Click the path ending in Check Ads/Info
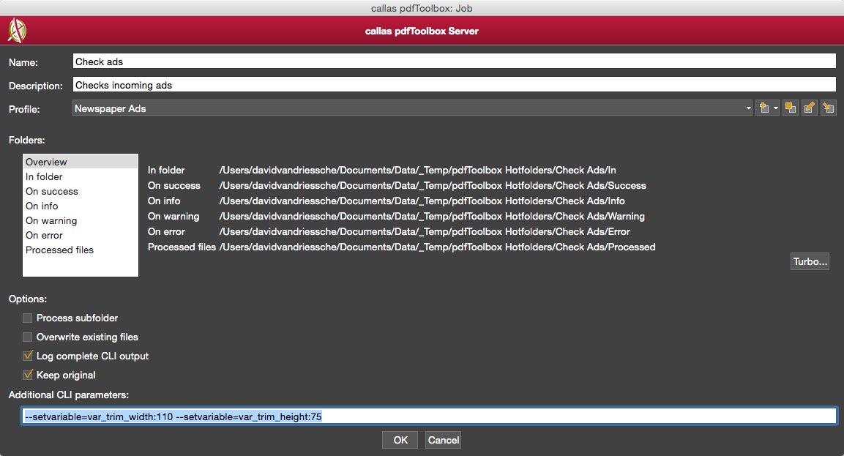Image resolution: width=844 pixels, height=456 pixels. [x=422, y=201]
